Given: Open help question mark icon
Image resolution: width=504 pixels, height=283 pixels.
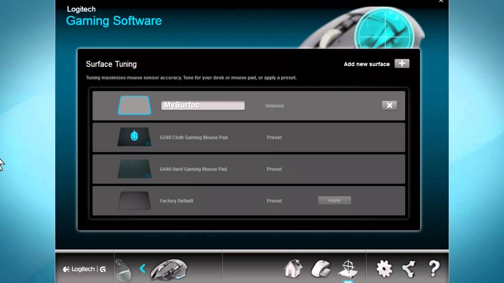Looking at the screenshot, I should point(434,268).
